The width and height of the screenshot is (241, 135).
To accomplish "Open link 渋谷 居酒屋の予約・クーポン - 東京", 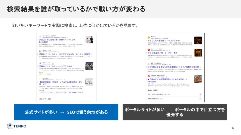I will coord(162,53).
